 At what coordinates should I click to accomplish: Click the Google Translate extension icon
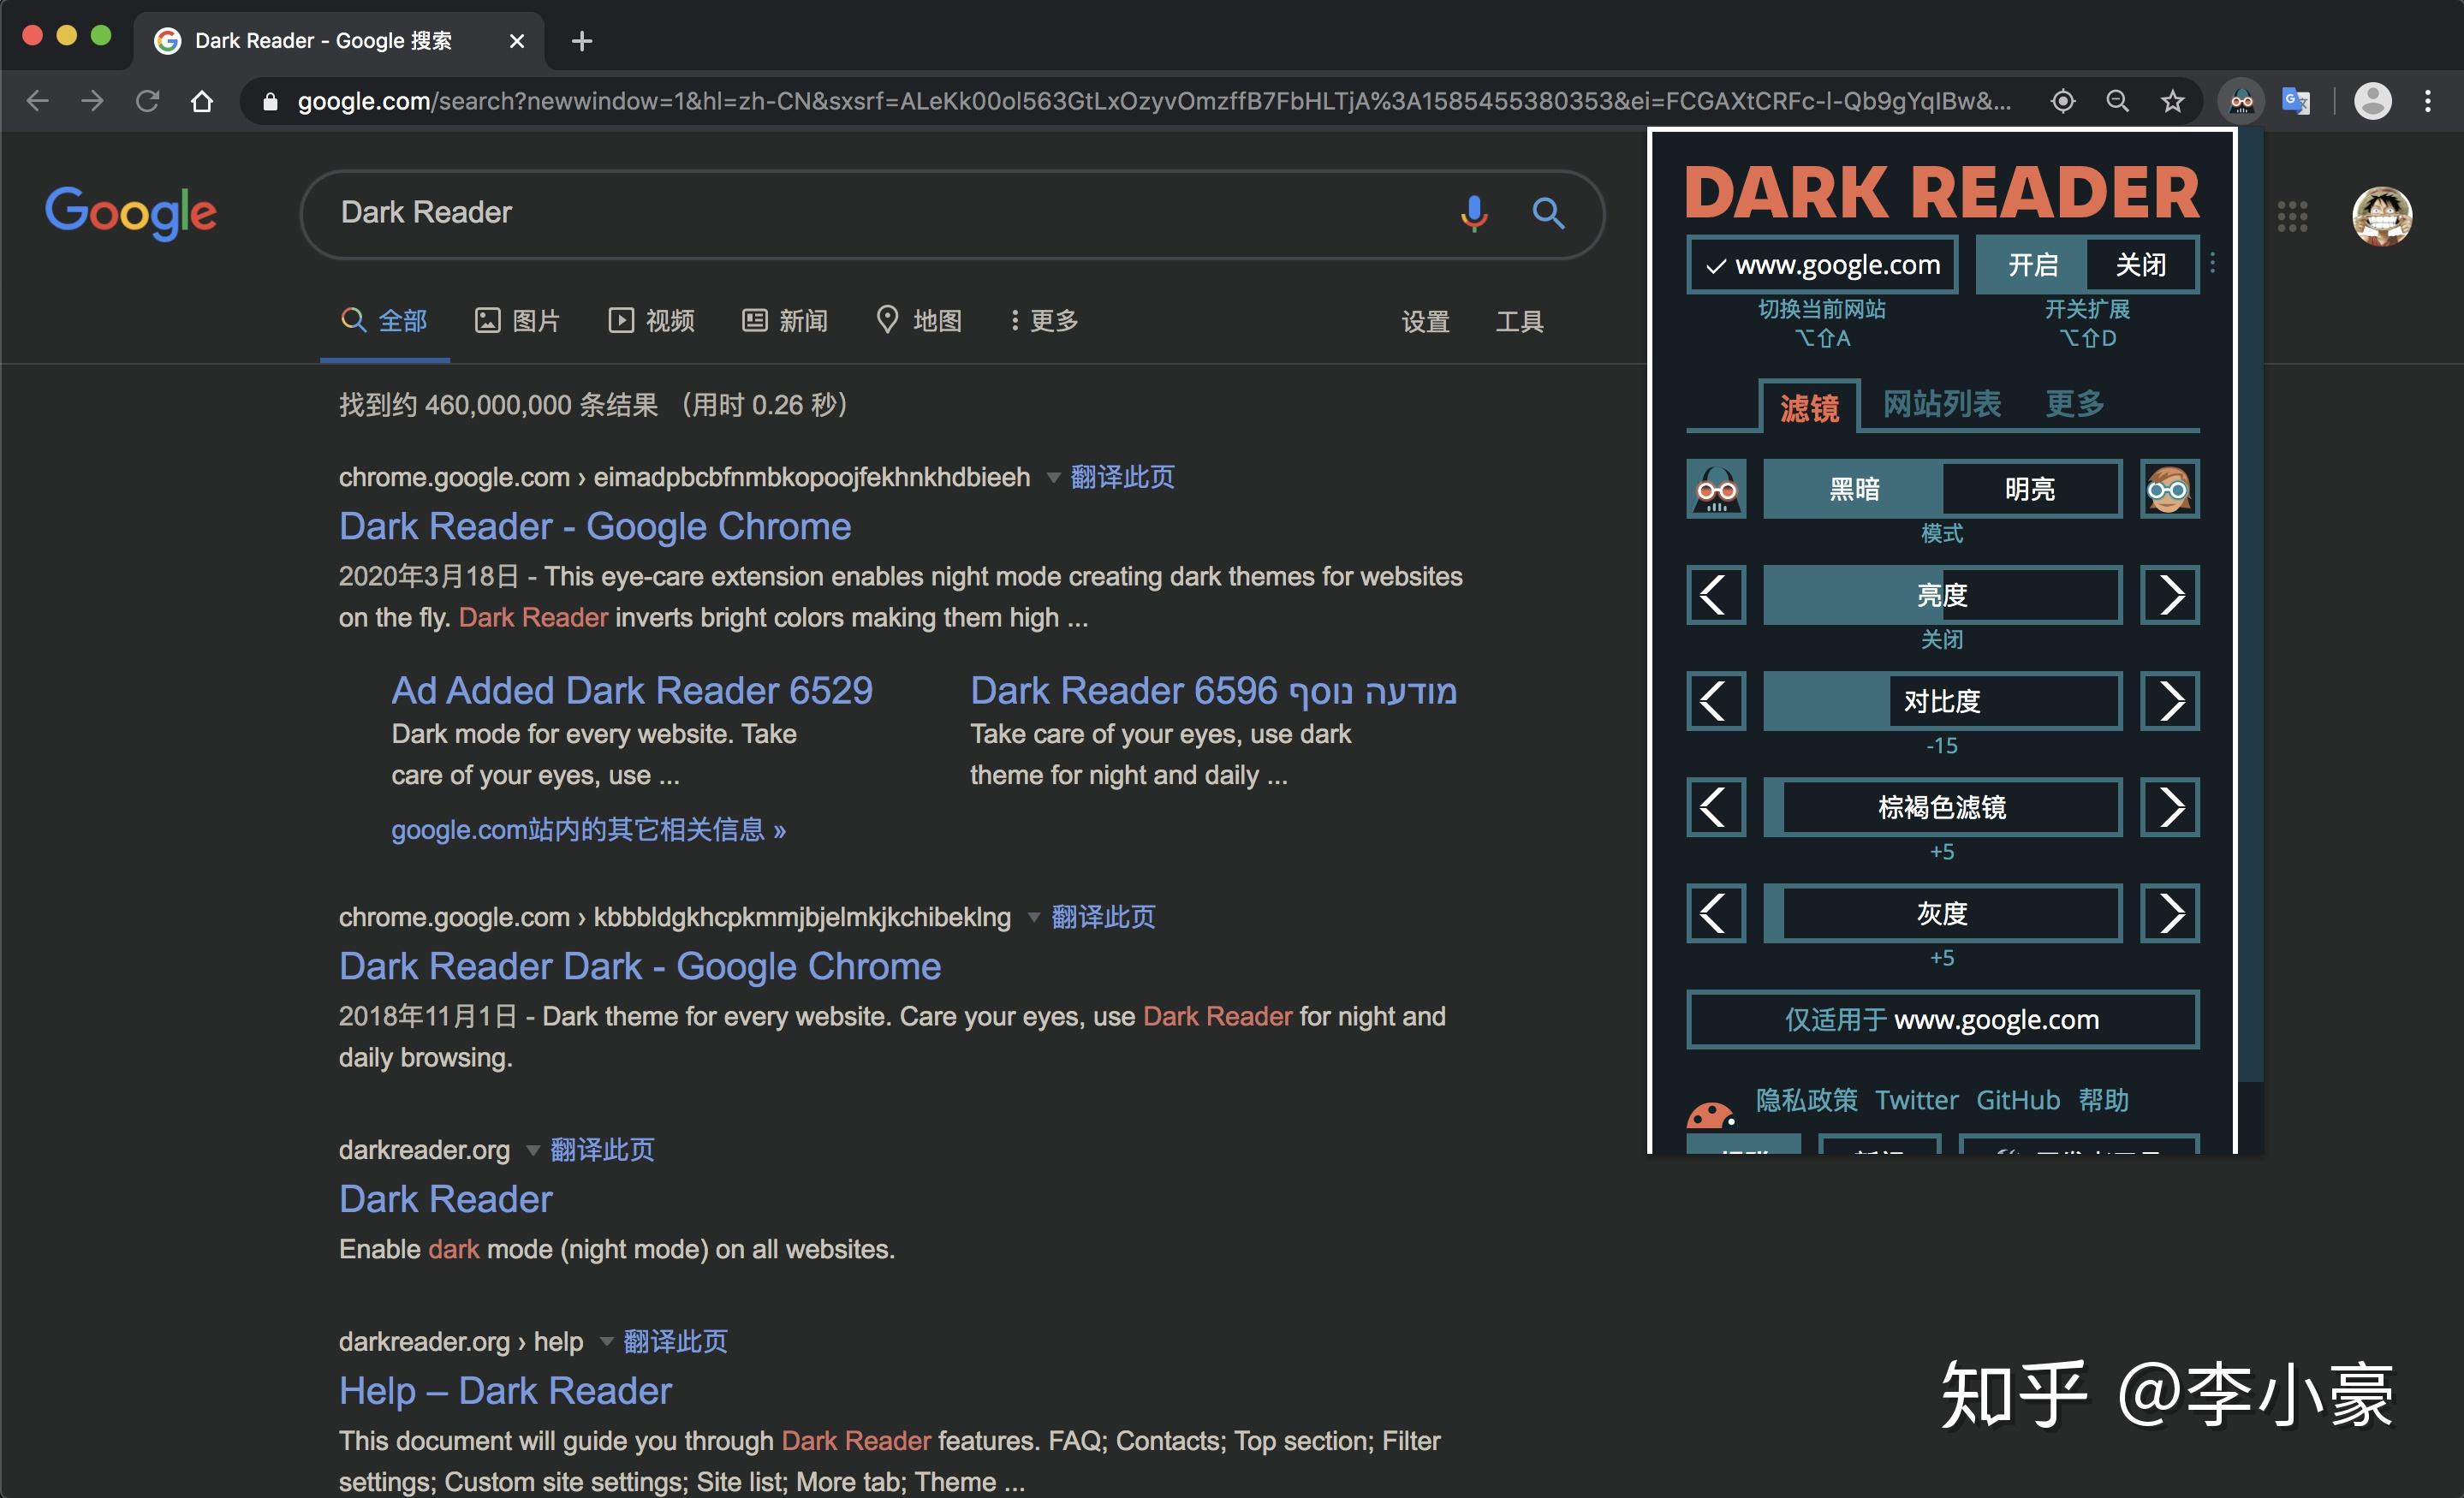coord(2295,101)
